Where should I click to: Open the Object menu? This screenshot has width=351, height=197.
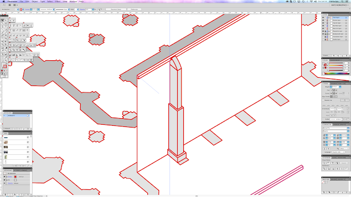click(35, 1)
